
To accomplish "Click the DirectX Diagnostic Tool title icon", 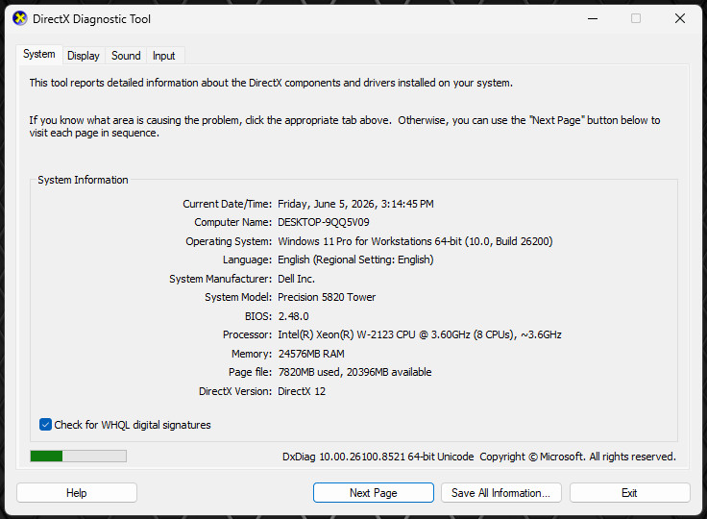I will point(20,18).
